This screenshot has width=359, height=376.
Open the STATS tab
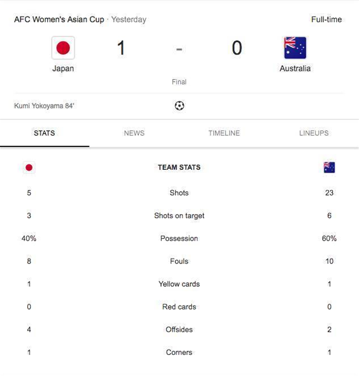pyautogui.click(x=44, y=133)
